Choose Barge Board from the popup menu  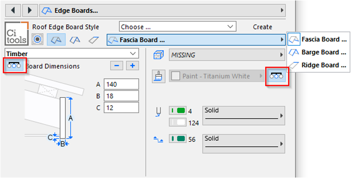pos(319,52)
